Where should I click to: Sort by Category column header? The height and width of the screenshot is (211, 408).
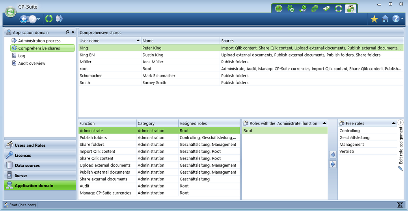157,123
